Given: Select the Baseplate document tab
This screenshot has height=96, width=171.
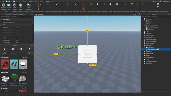Looking at the screenshot, I should 40,14.
